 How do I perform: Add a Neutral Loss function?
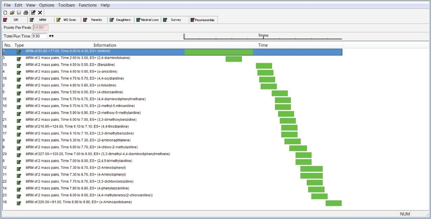point(148,20)
